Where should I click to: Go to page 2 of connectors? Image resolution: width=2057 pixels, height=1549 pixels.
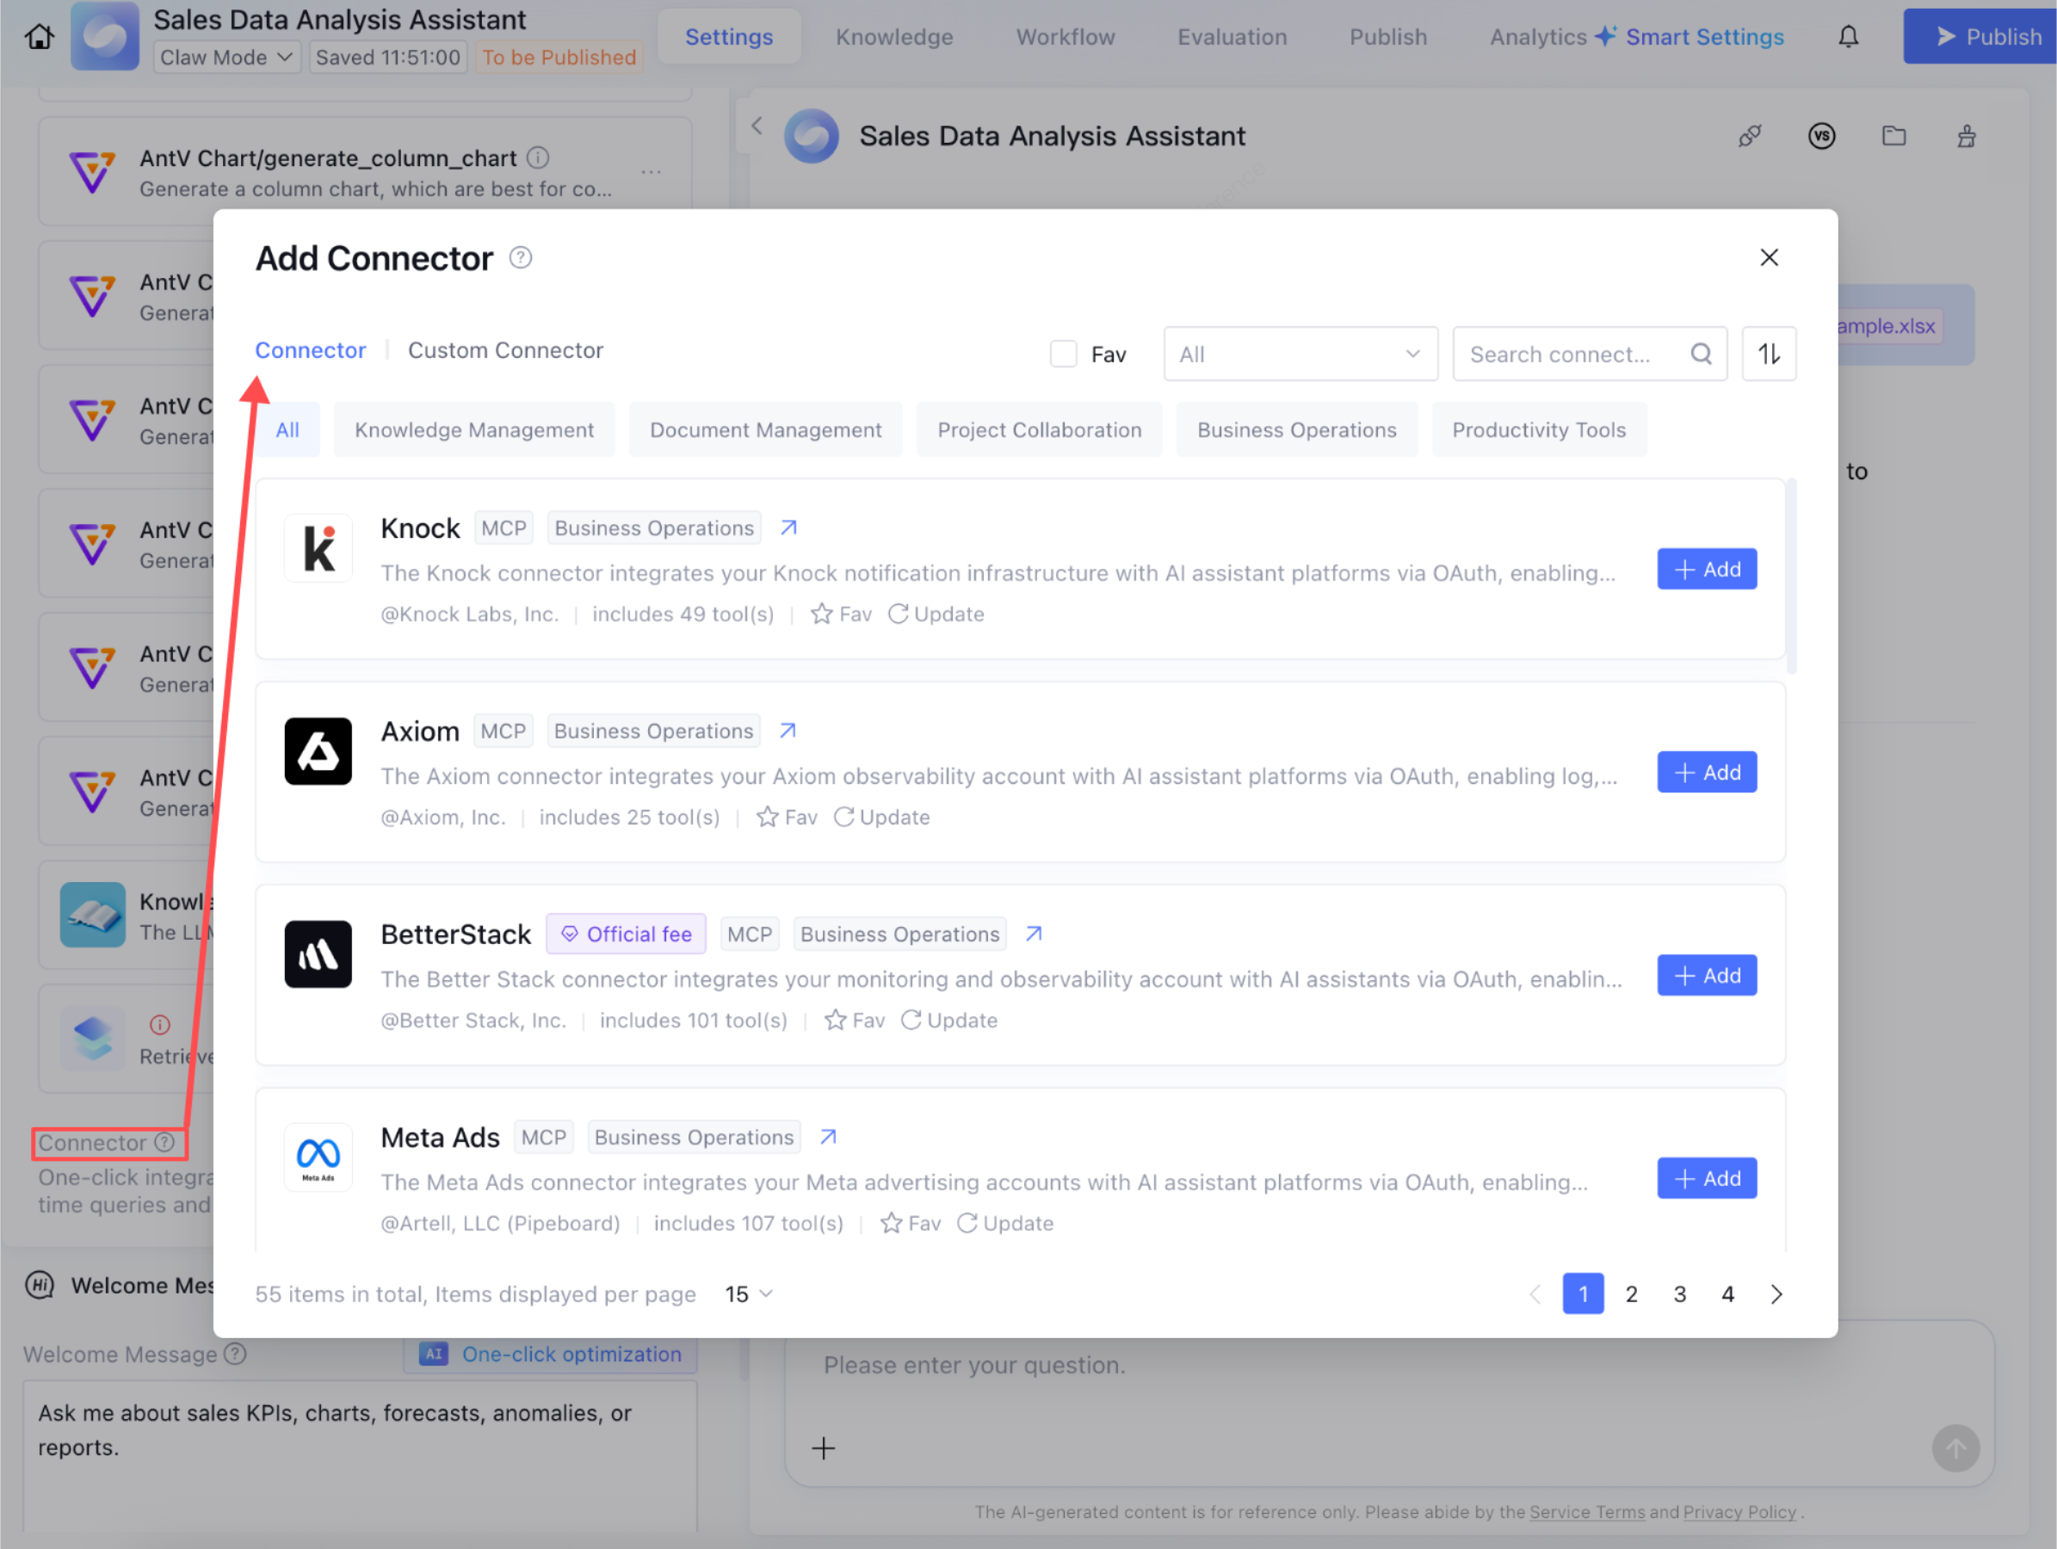[1631, 1293]
